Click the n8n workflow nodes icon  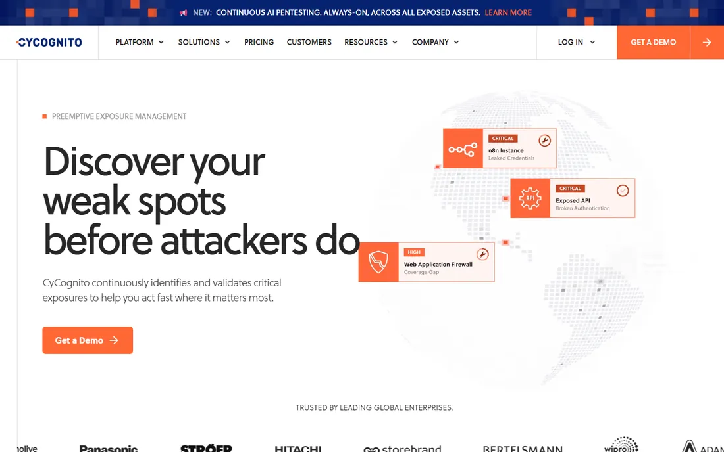[463, 149]
